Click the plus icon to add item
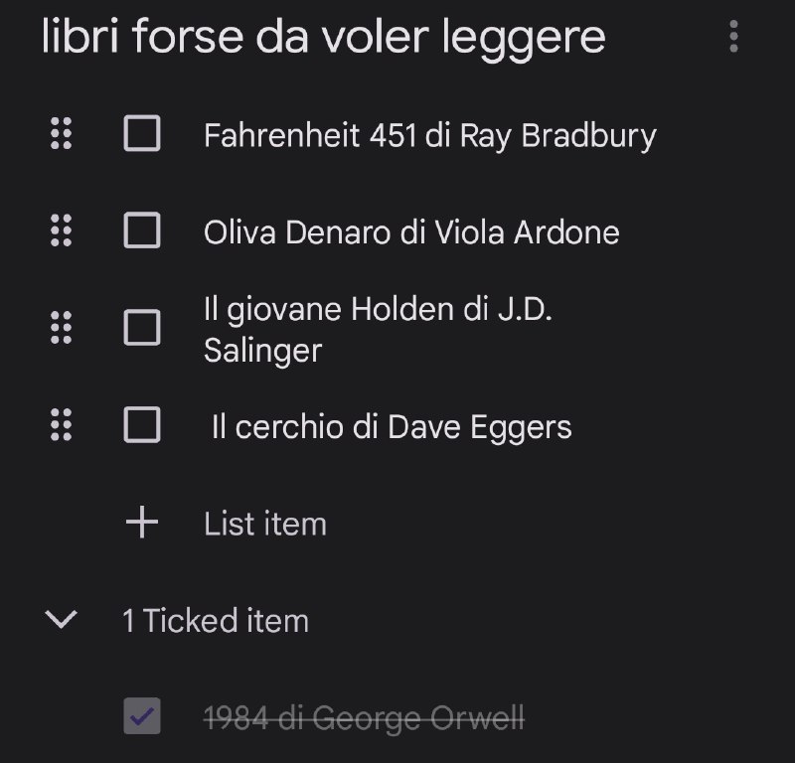This screenshot has height=763, width=795. pos(142,523)
